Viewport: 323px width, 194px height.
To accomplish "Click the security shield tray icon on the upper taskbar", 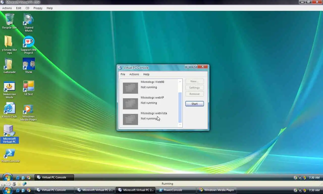I will point(304,178).
